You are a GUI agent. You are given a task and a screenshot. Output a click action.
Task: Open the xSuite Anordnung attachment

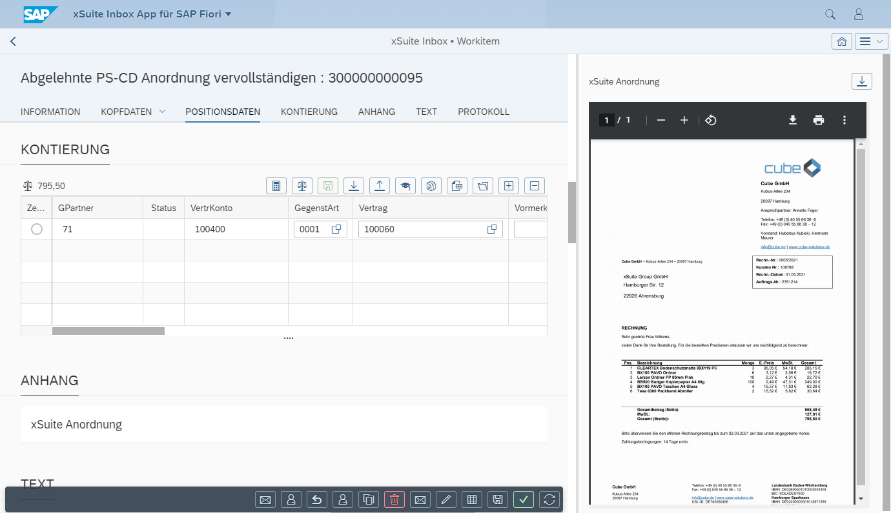(76, 425)
